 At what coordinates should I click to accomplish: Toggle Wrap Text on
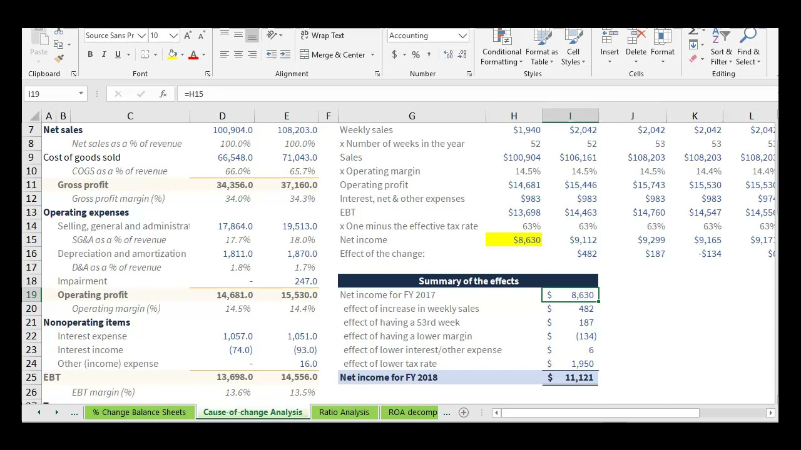pos(322,36)
